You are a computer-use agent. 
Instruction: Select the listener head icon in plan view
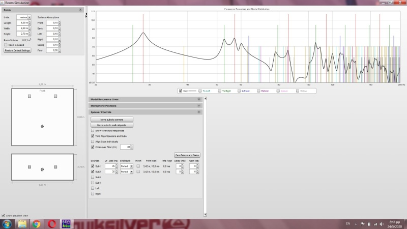tap(42, 126)
